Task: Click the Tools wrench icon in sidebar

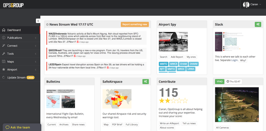Action: pos(4,54)
